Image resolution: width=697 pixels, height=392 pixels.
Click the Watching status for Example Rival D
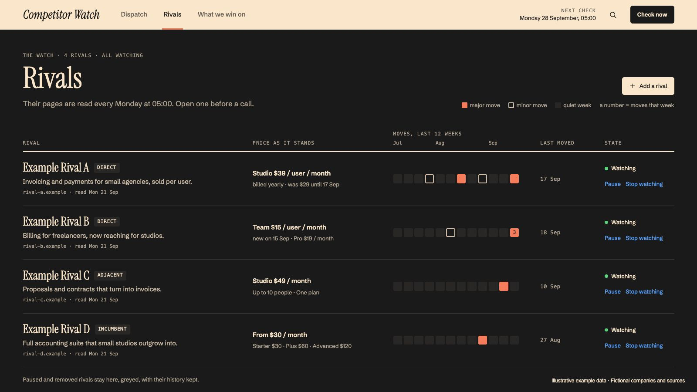coord(620,330)
